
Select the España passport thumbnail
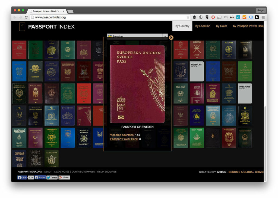(x=197, y=93)
